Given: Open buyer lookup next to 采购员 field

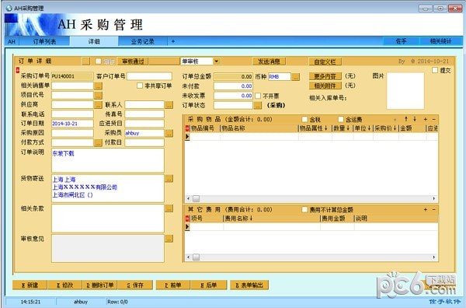Looking at the screenshot, I should (169, 133).
